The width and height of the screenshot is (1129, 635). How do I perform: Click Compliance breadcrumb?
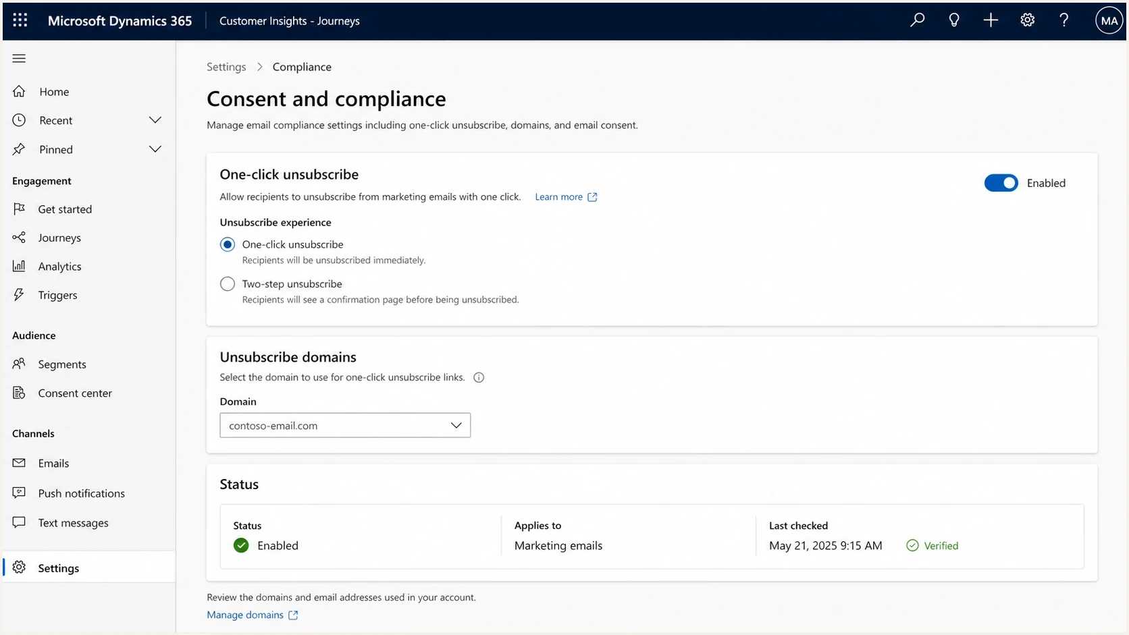302,67
